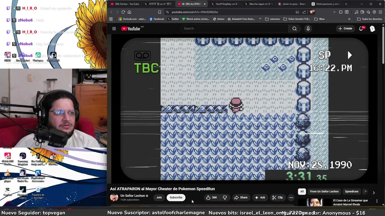Viewport: 385px width, 216px height.
Task: Switch to Geoff Keighley on X tab
Action: (224, 4)
